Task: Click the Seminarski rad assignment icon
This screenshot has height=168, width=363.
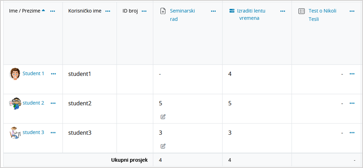Action: (163, 11)
